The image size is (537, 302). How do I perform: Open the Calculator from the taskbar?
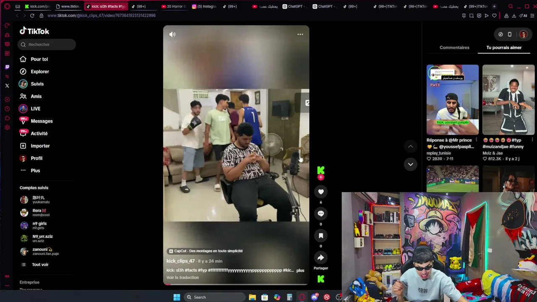point(289,297)
